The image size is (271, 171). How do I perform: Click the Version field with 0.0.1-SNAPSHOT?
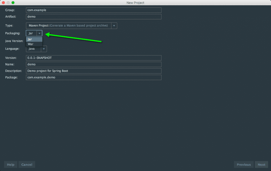pyautogui.click(x=93, y=58)
